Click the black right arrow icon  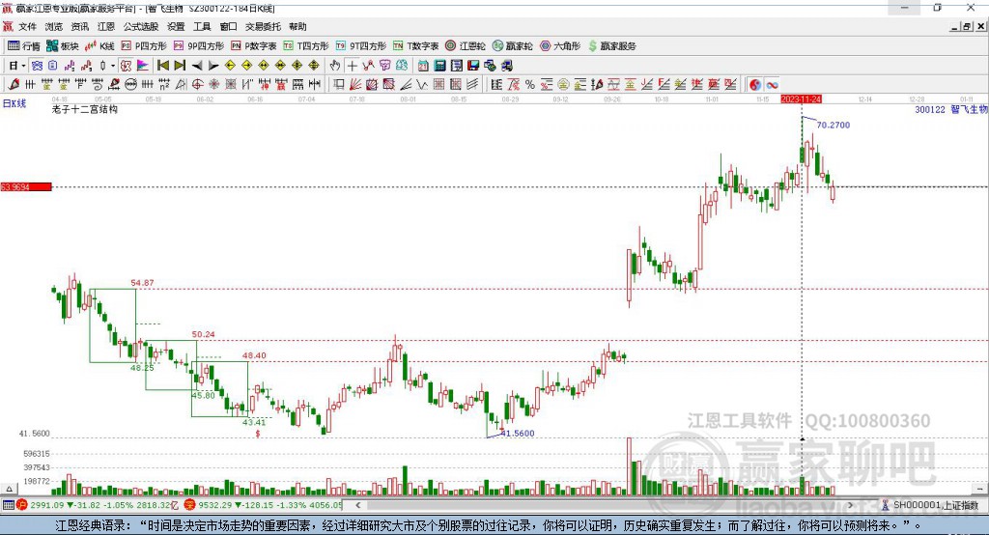click(x=213, y=65)
